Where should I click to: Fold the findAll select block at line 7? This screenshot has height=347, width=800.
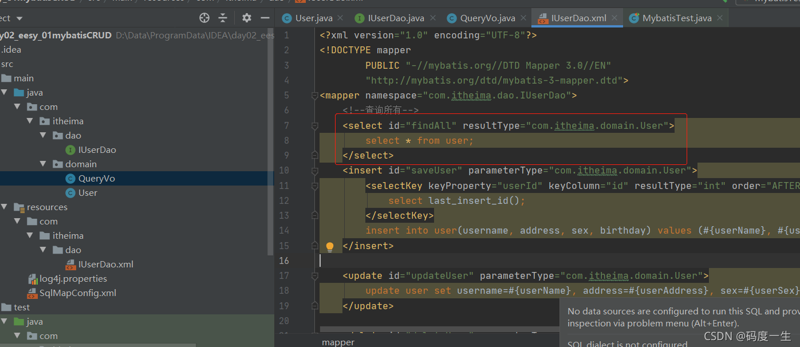click(x=314, y=125)
